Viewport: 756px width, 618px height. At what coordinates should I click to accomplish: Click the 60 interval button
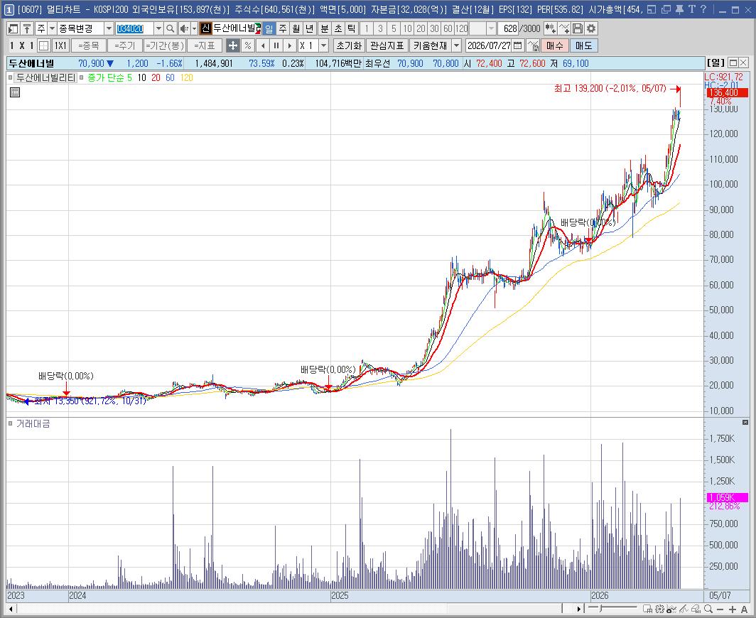click(x=448, y=29)
